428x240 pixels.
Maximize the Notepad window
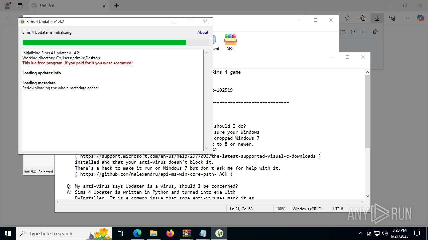point(347,57)
